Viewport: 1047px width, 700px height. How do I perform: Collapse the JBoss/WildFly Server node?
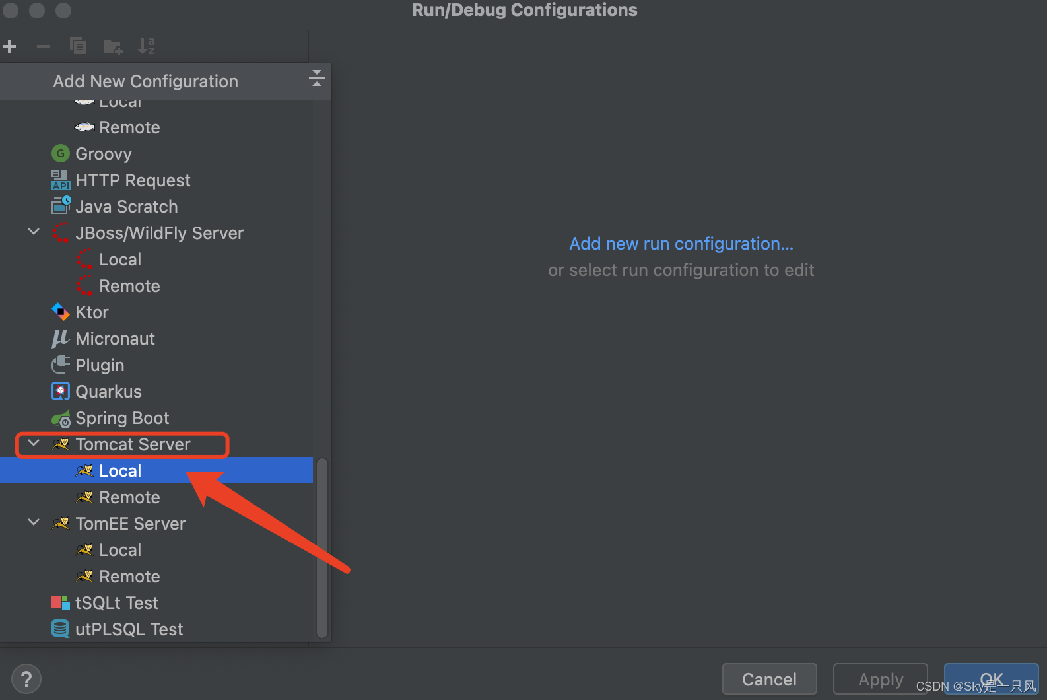(x=34, y=232)
